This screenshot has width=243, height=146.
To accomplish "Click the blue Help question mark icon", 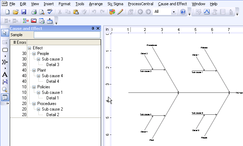I will point(183,12).
